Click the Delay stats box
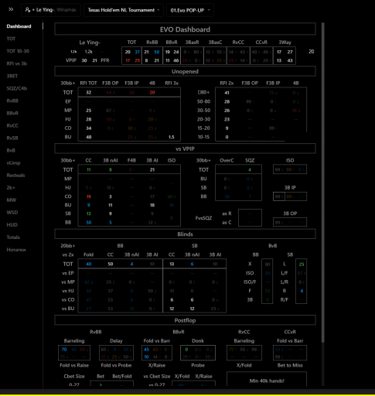375x396 pixels. click(116, 353)
